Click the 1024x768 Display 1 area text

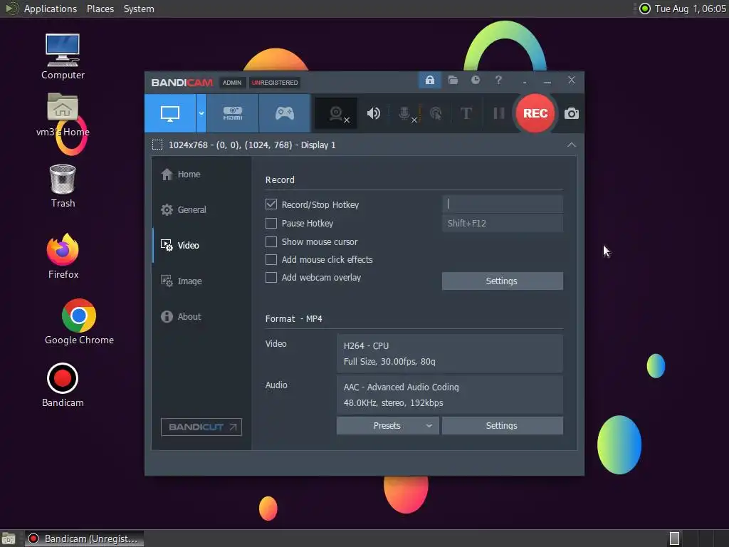point(251,145)
